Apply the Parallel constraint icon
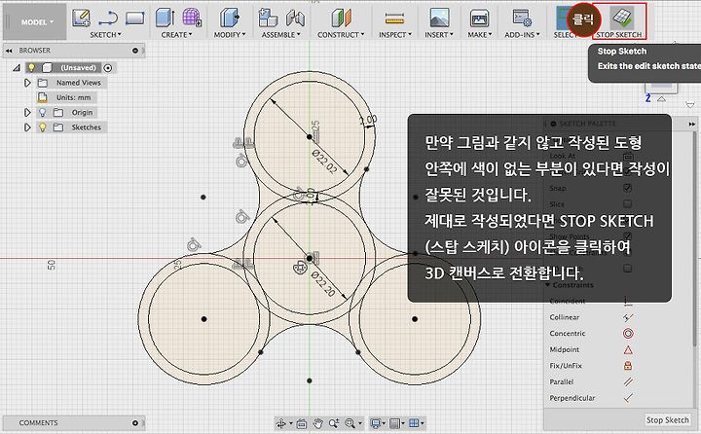701x434 pixels. (x=628, y=381)
